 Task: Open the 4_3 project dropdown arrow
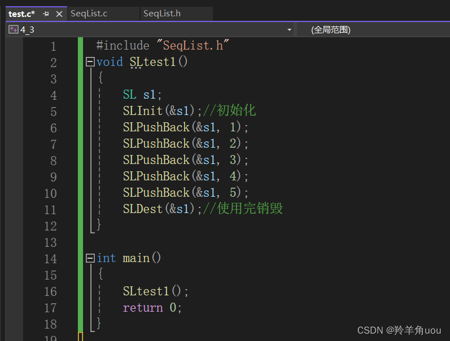point(289,30)
